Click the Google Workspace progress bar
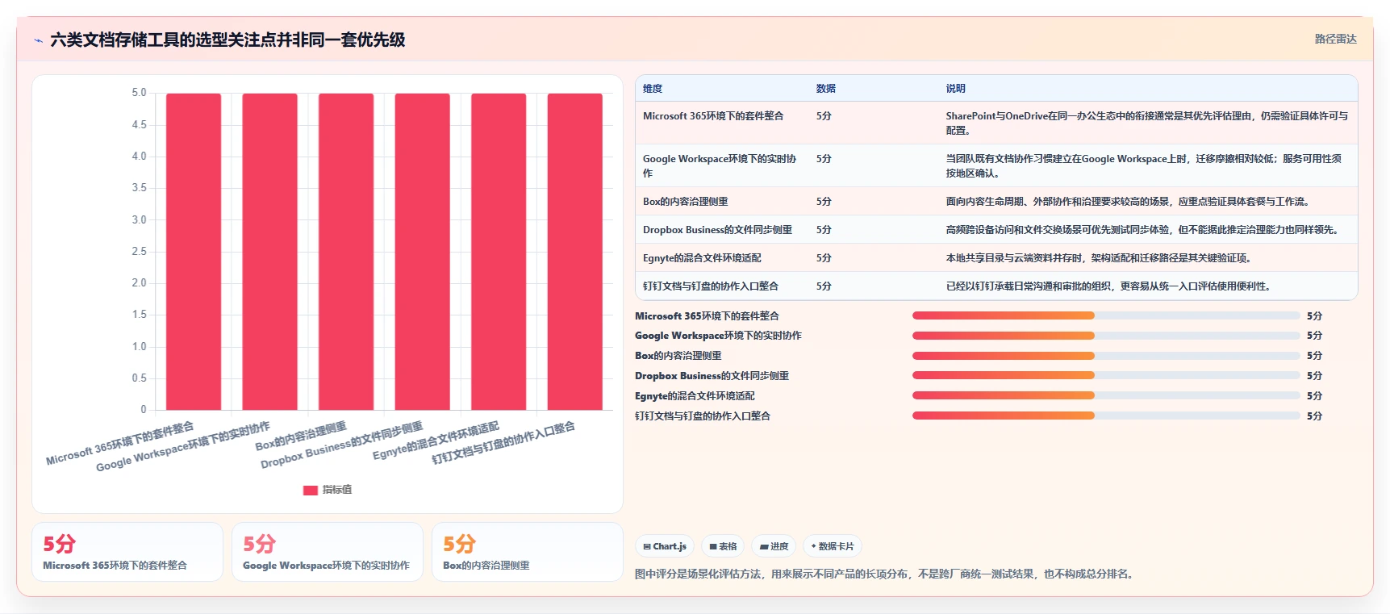This screenshot has height=614, width=1390. point(1106,336)
